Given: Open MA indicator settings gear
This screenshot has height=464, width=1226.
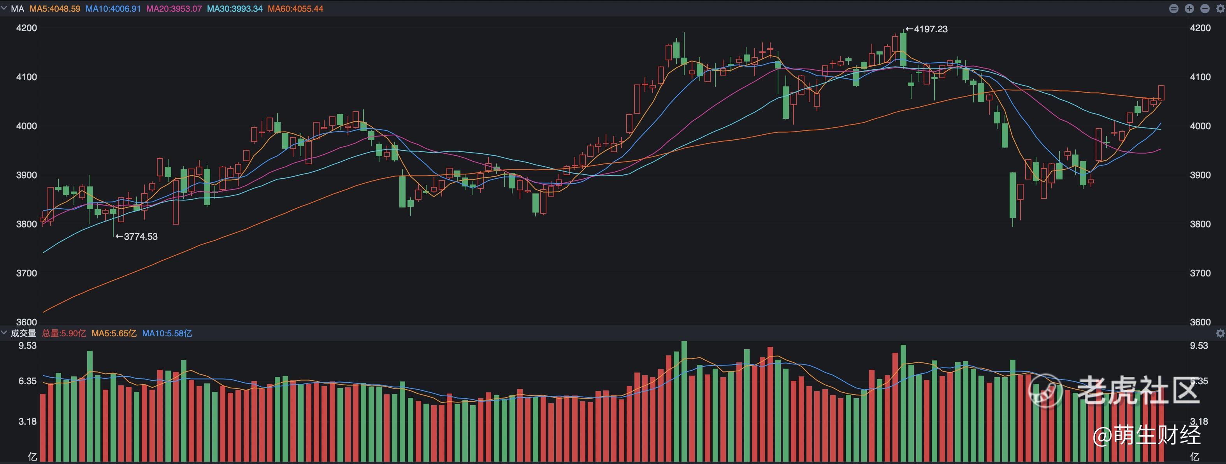Looking at the screenshot, I should [1220, 9].
